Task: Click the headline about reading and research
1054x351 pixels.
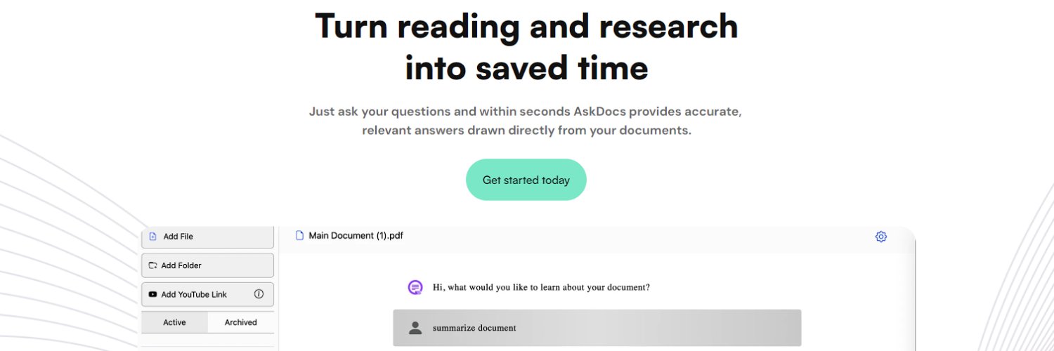Action: tap(526, 47)
